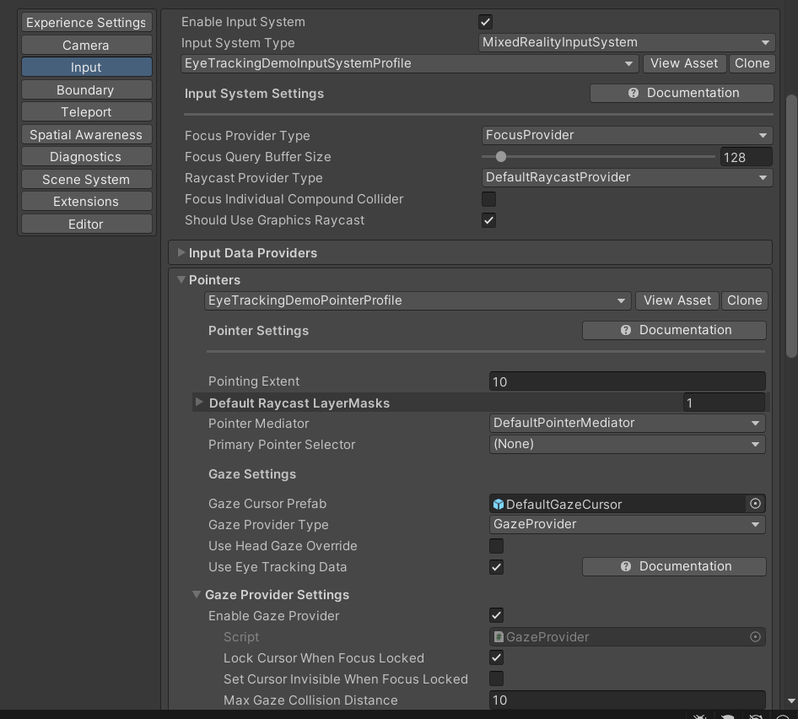The image size is (798, 719).
Task: Click the debugger attach icon in the status bar
Action: tap(699, 715)
